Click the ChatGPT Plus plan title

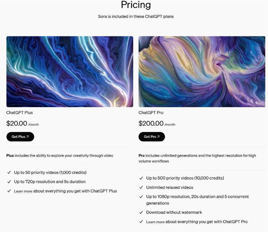20,113
